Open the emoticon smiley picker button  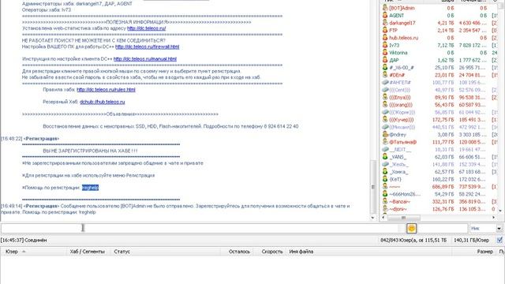pos(411,228)
